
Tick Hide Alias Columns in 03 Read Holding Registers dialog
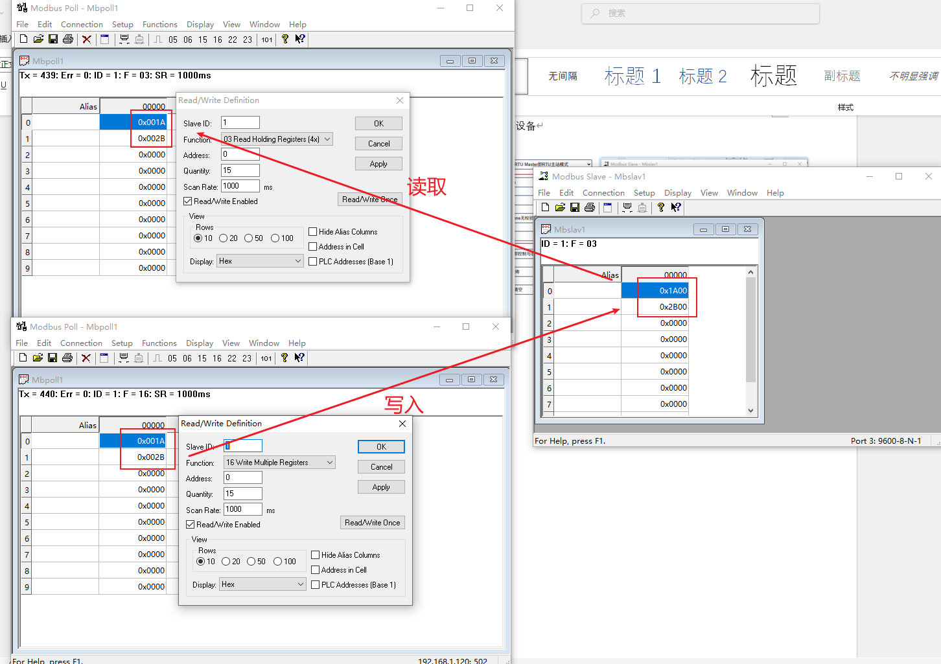[x=313, y=232]
